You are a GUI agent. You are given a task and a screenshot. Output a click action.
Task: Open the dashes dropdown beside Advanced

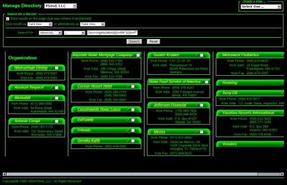(x=74, y=33)
